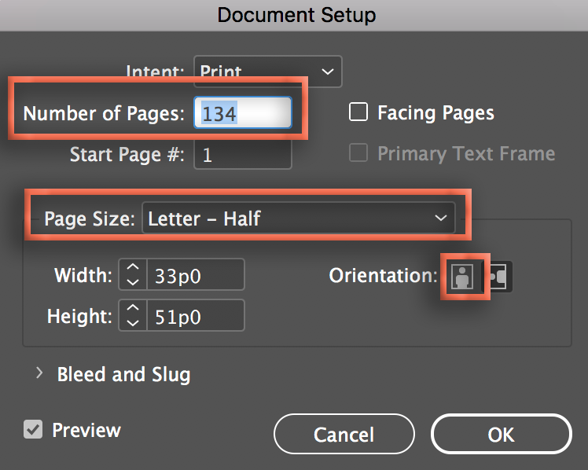
Task: Expand the Bleed and Slug section
Action: (39, 374)
